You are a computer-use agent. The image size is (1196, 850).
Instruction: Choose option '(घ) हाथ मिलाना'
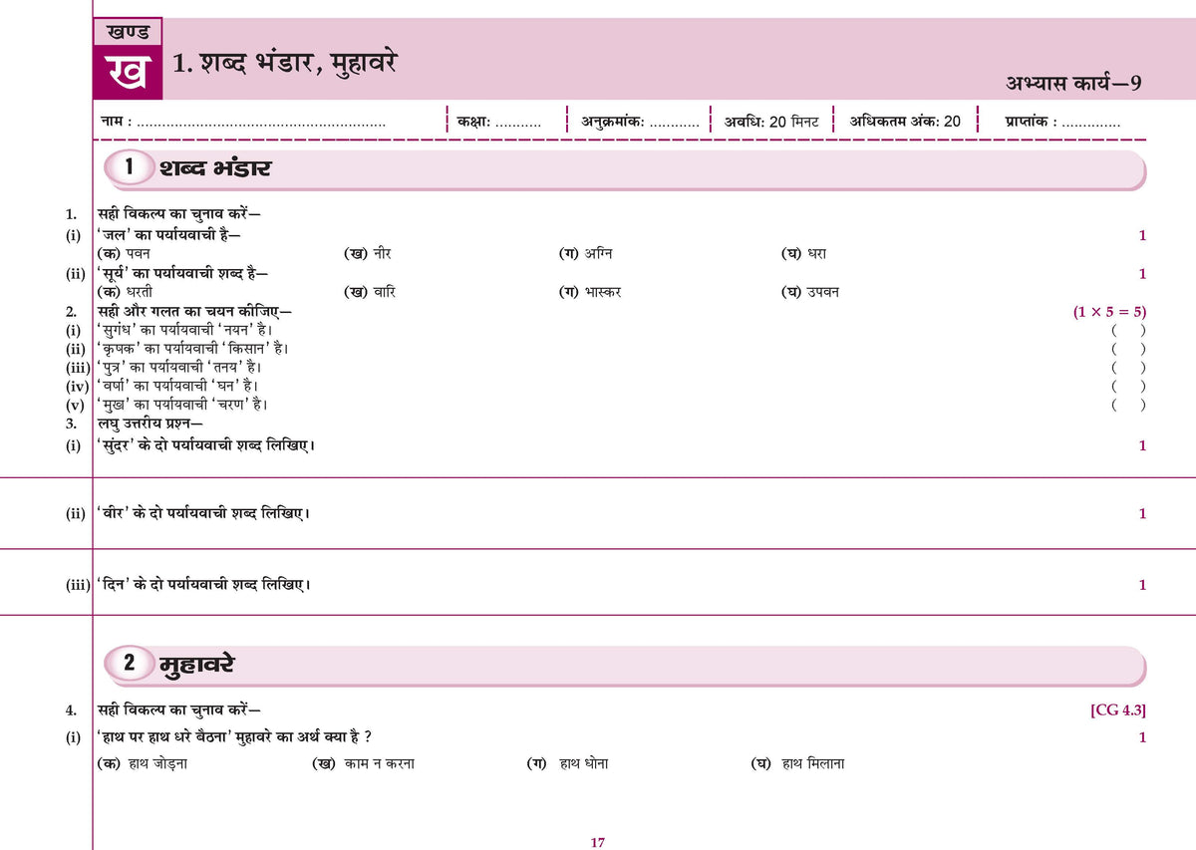pos(797,763)
